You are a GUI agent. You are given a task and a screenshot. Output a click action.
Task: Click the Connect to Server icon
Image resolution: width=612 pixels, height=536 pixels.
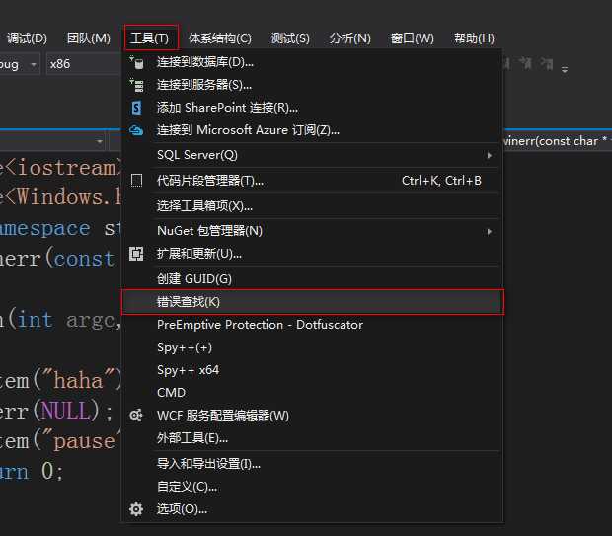(136, 85)
